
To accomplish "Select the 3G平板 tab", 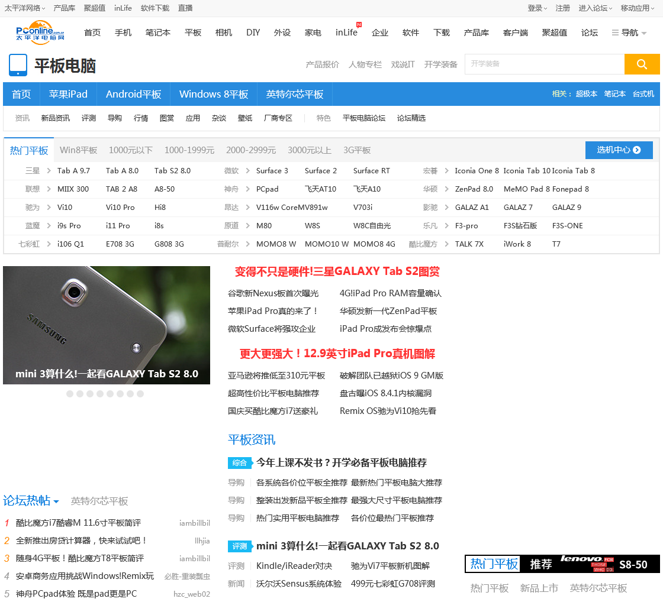I will coord(357,150).
